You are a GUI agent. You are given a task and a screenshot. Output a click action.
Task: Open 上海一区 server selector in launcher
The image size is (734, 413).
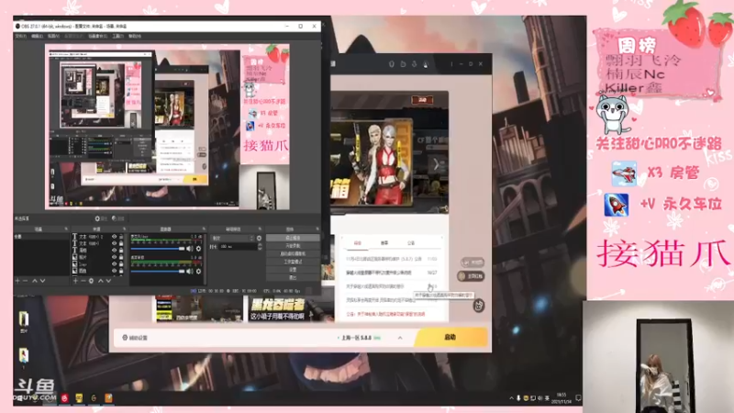click(359, 338)
